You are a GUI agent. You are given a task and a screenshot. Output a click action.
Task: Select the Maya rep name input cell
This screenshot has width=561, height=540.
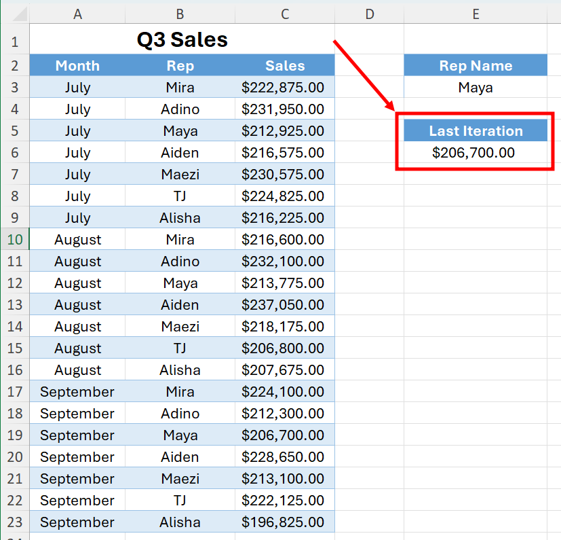click(476, 88)
